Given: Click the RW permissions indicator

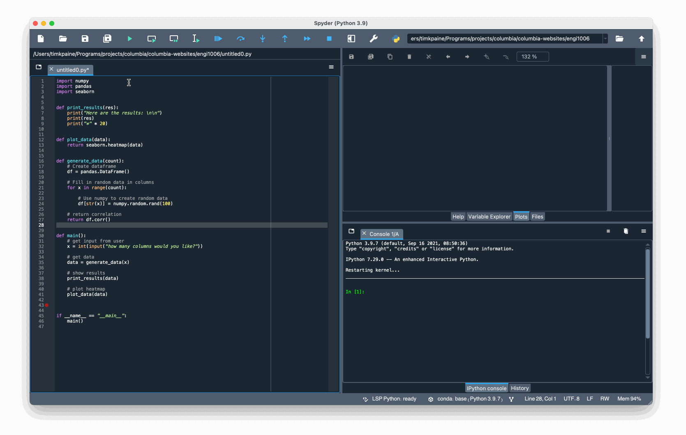Looking at the screenshot, I should pyautogui.click(x=605, y=399).
